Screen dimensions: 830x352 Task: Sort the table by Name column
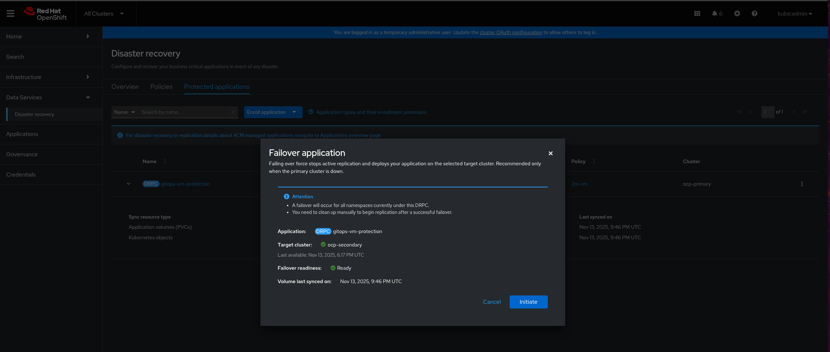click(165, 161)
